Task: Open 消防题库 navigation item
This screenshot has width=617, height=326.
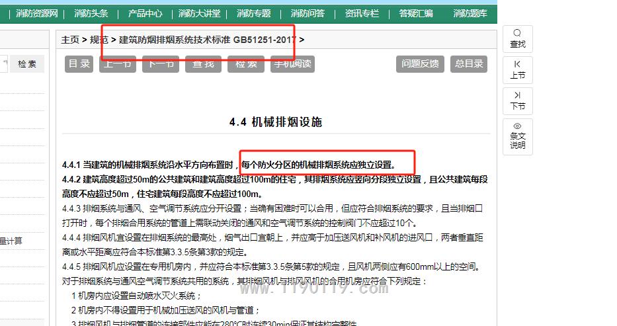Action: point(470,13)
